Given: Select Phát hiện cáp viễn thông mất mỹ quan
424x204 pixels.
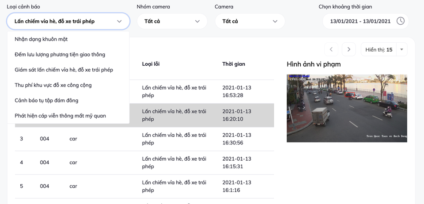Looking at the screenshot, I should tap(68, 116).
